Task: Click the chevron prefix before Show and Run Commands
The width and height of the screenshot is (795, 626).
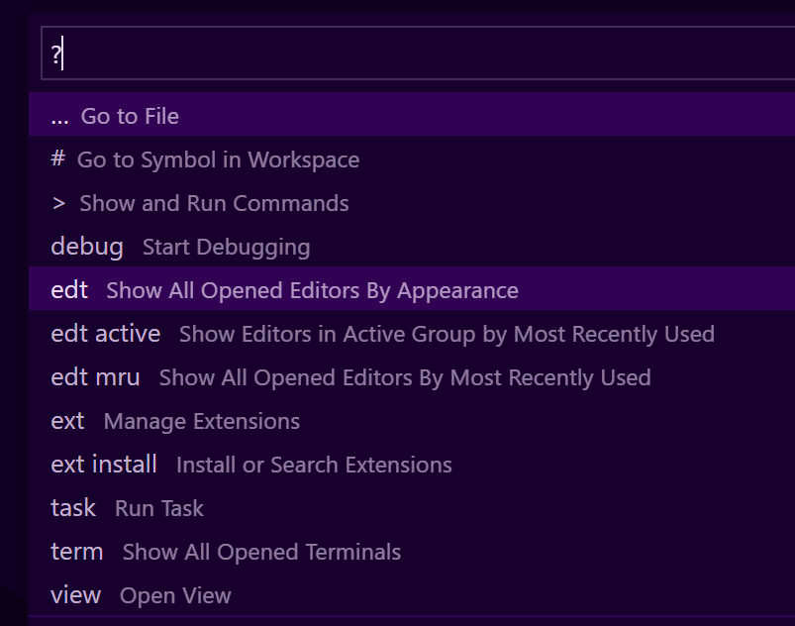Action: [x=57, y=203]
